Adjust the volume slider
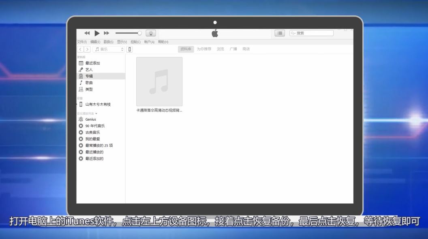The image size is (428, 239). coord(128,33)
